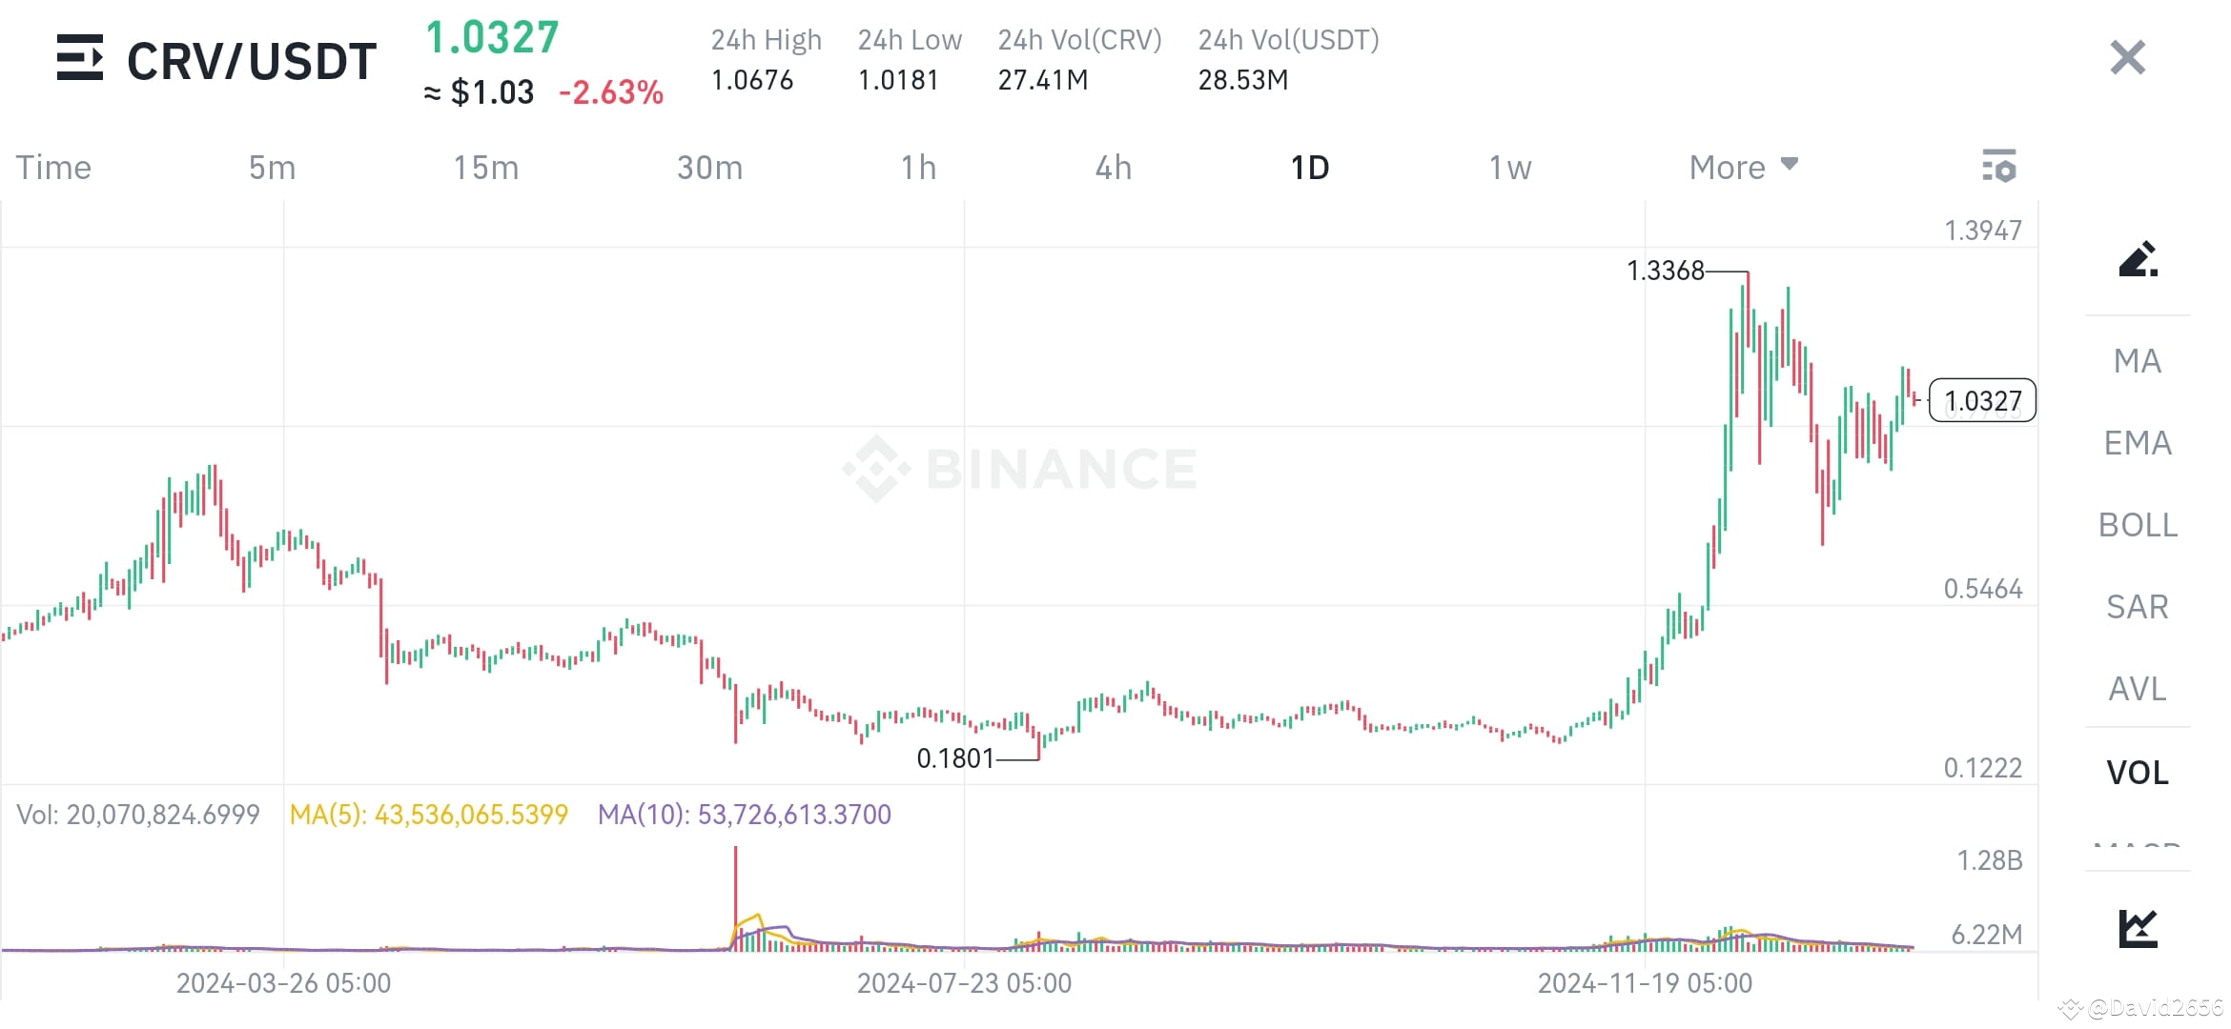The height and width of the screenshot is (1029, 2231).
Task: Enable the MA indicator overlay
Action: (x=2138, y=361)
